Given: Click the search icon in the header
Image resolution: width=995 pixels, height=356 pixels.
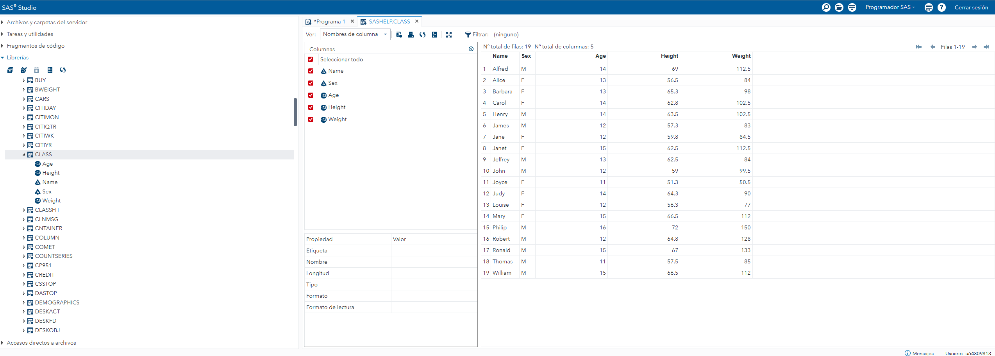Looking at the screenshot, I should 826,7.
